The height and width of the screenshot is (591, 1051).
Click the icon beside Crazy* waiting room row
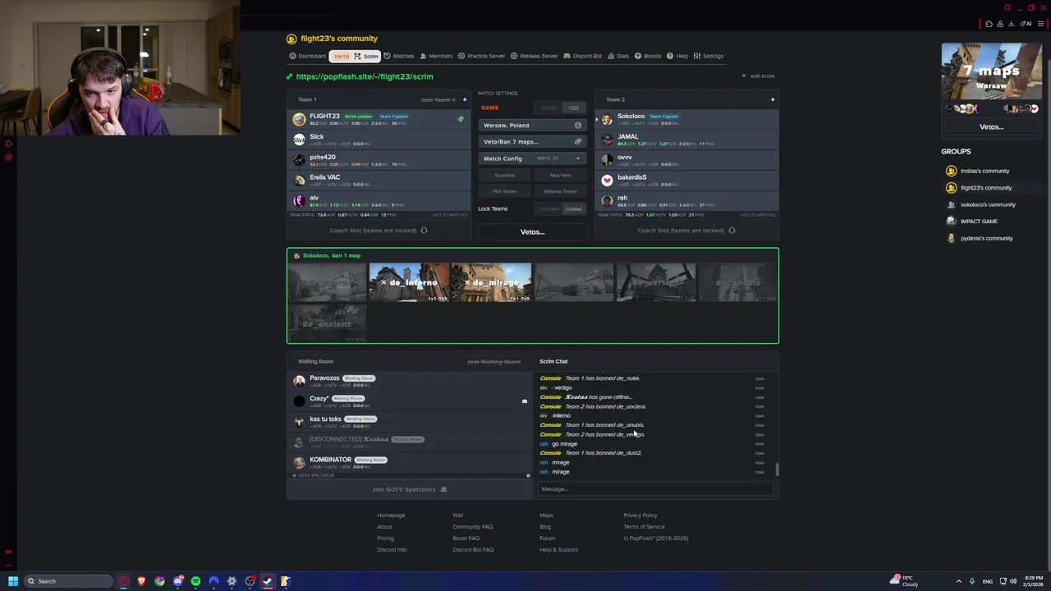tap(524, 401)
